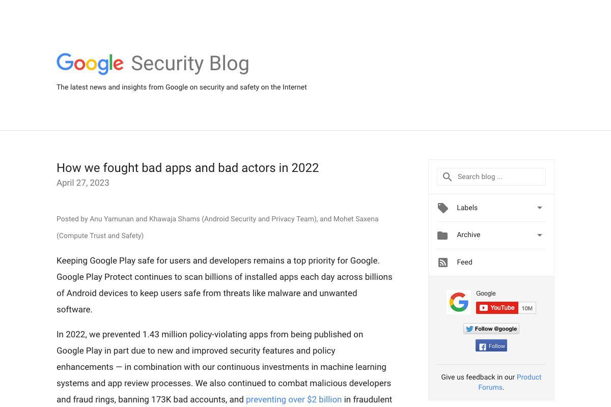Viewport: 611px width, 407px height.
Task: Click the Search blog input field
Action: 491,177
